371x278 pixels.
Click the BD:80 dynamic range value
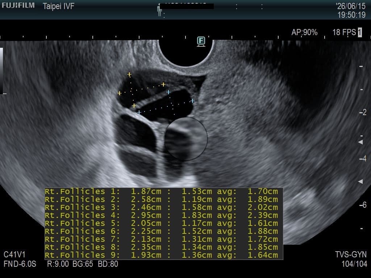coord(108,264)
